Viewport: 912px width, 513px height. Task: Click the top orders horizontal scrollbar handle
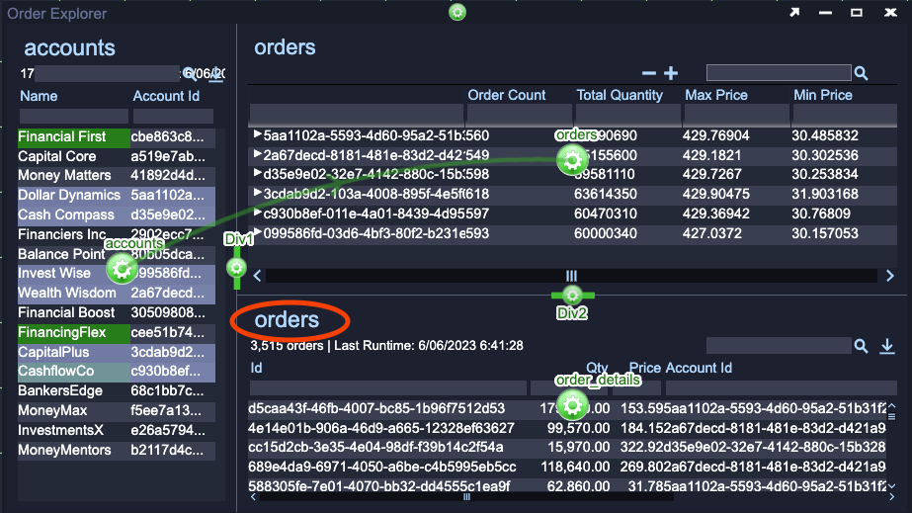[571, 276]
